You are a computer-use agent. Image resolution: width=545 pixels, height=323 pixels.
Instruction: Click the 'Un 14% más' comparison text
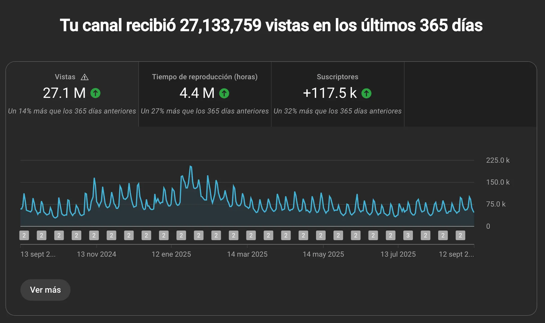(x=72, y=111)
